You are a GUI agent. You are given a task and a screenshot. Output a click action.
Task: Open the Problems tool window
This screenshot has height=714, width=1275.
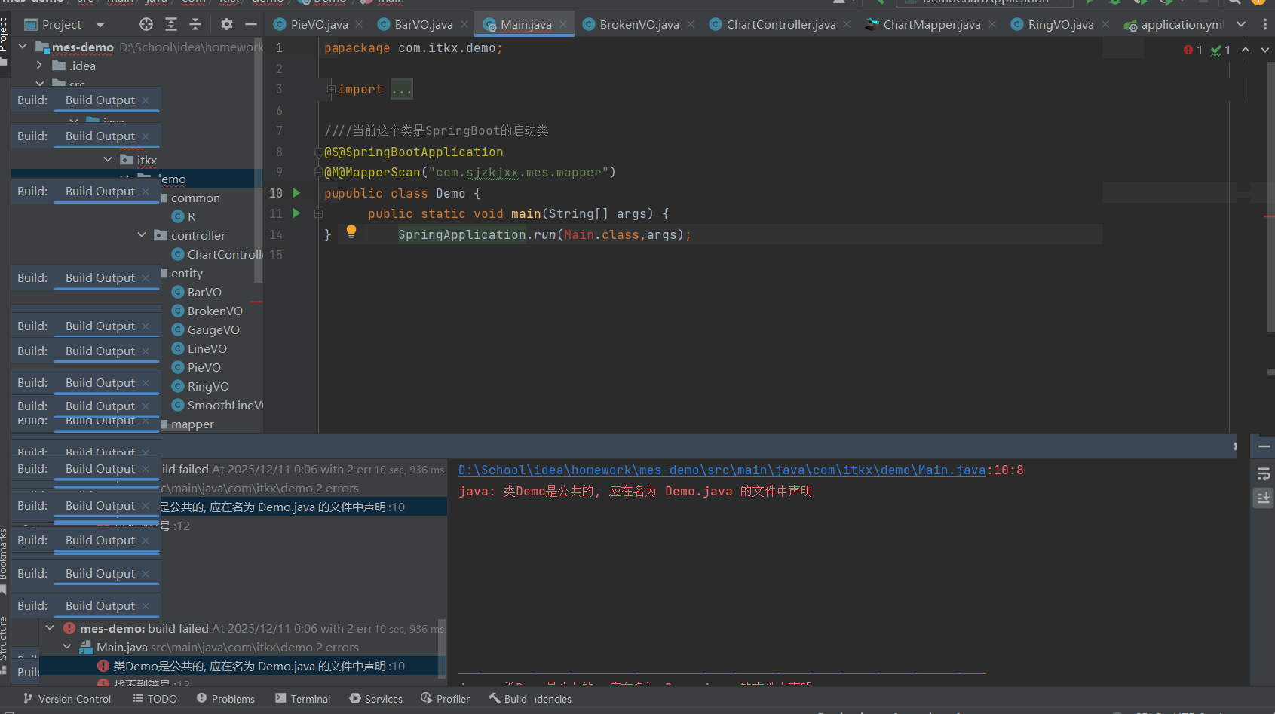click(x=225, y=699)
